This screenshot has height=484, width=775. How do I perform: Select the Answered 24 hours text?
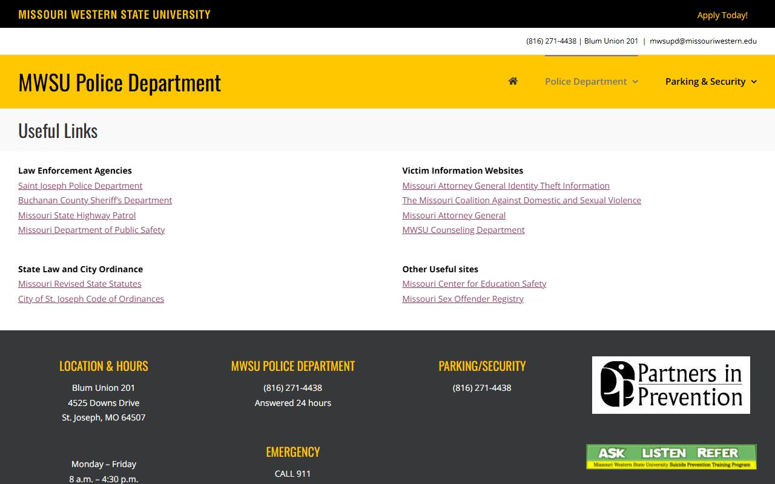pos(293,403)
